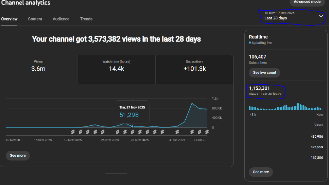329x185 pixels.
Task: Switch to the Content tab
Action: coord(35,19)
